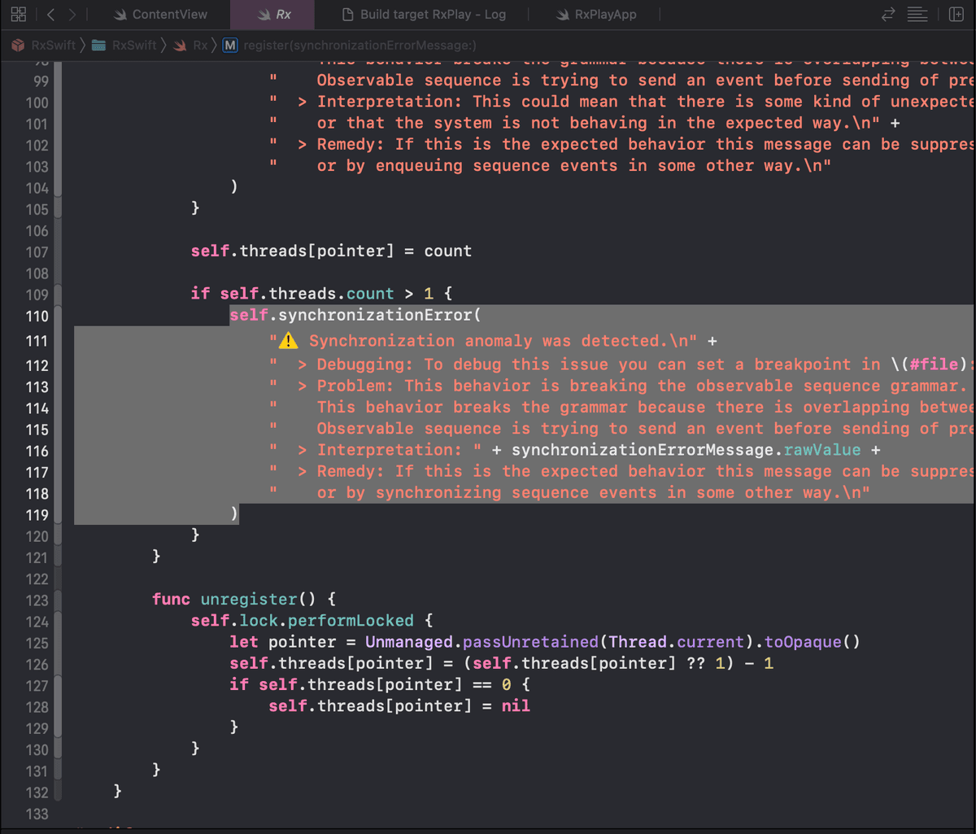
Task: Click 'passUnretained' on line 125
Action: click(x=531, y=642)
